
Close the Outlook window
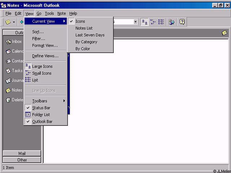pos(227,5)
